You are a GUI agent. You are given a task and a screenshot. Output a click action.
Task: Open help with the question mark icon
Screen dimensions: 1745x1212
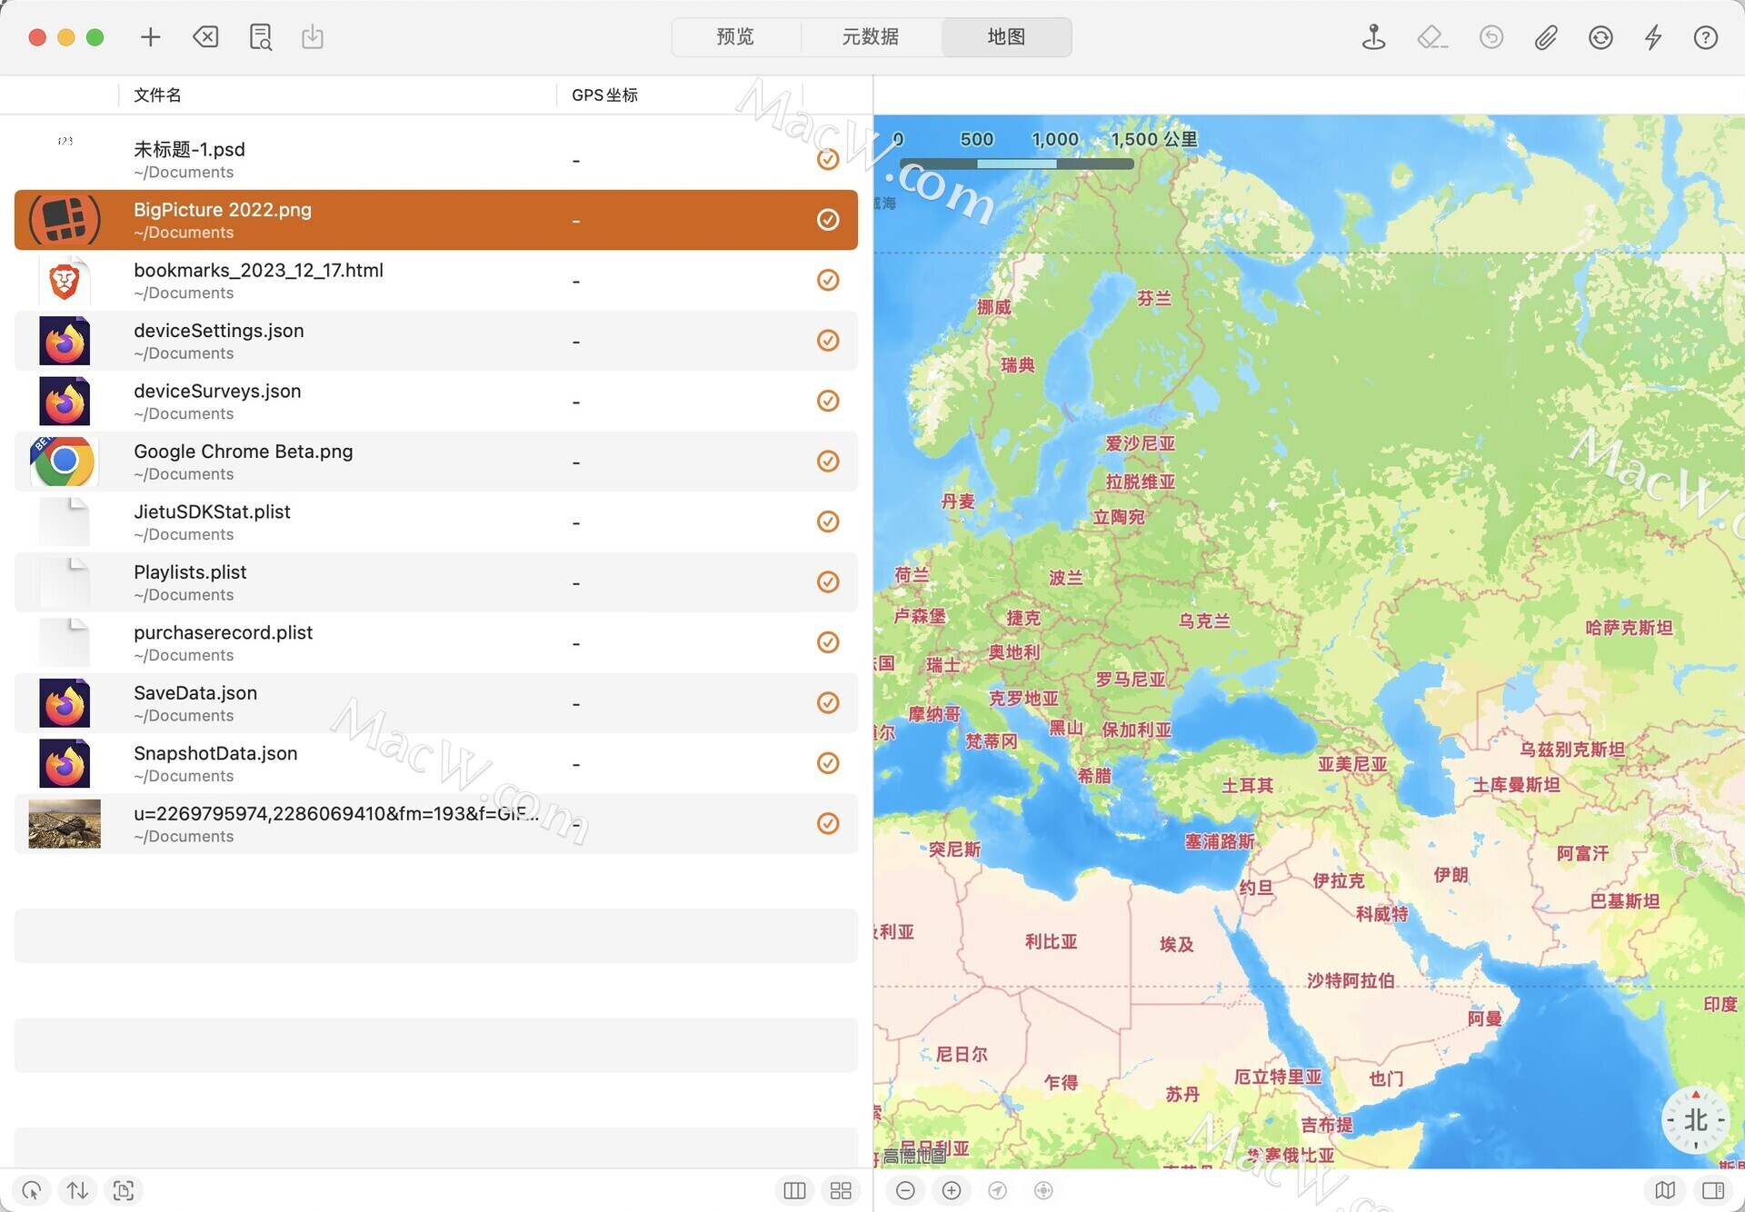pos(1706,36)
